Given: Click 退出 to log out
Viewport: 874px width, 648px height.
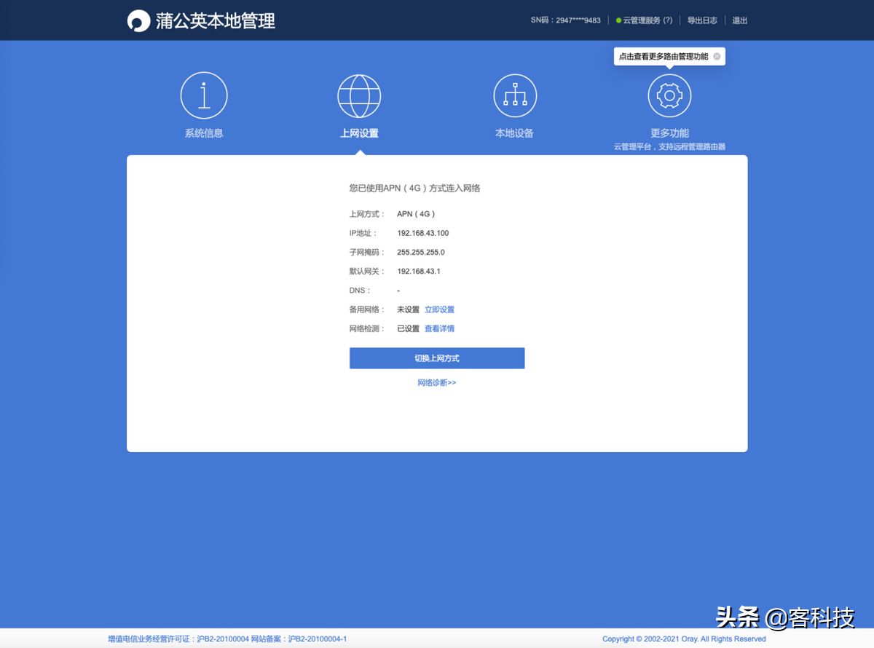Looking at the screenshot, I should click(x=740, y=20).
